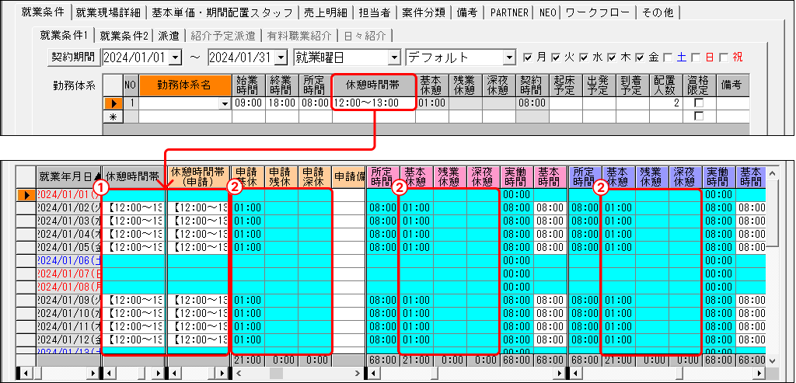The height and width of the screenshot is (383, 796).
Task: Open the 就業条件 tab
Action: [44, 12]
